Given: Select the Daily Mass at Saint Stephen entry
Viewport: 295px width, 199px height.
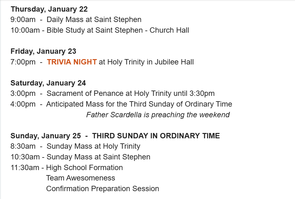Looking at the screenshot, I should click(94, 19).
